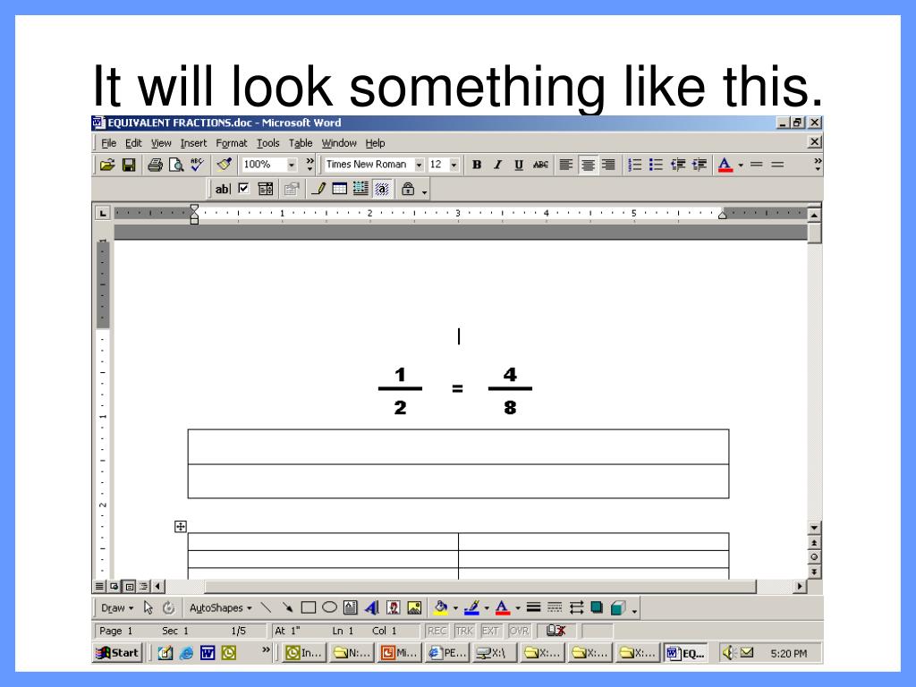Align text left

click(565, 165)
